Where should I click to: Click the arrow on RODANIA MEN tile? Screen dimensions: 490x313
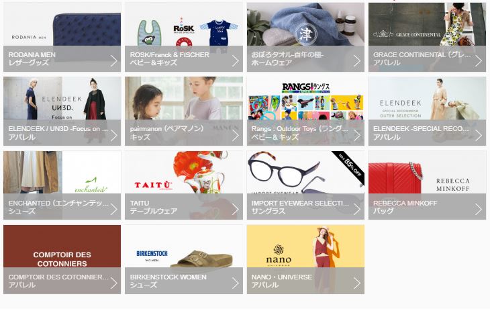(114, 60)
